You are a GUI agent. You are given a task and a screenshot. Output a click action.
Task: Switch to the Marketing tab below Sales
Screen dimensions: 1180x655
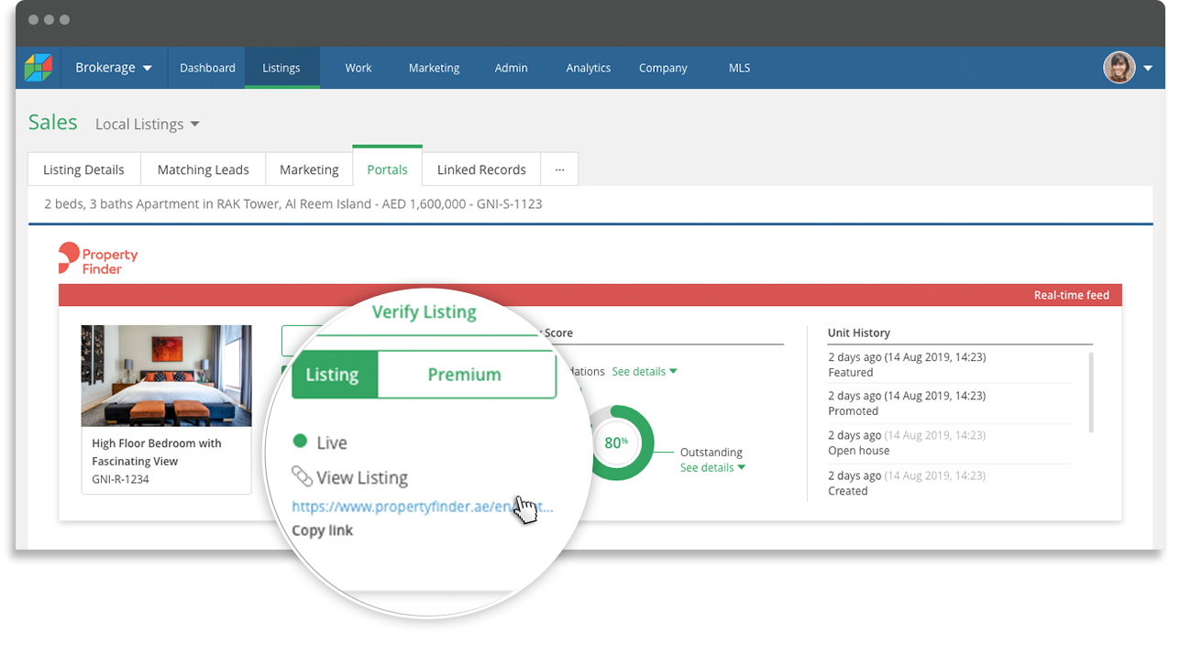309,169
